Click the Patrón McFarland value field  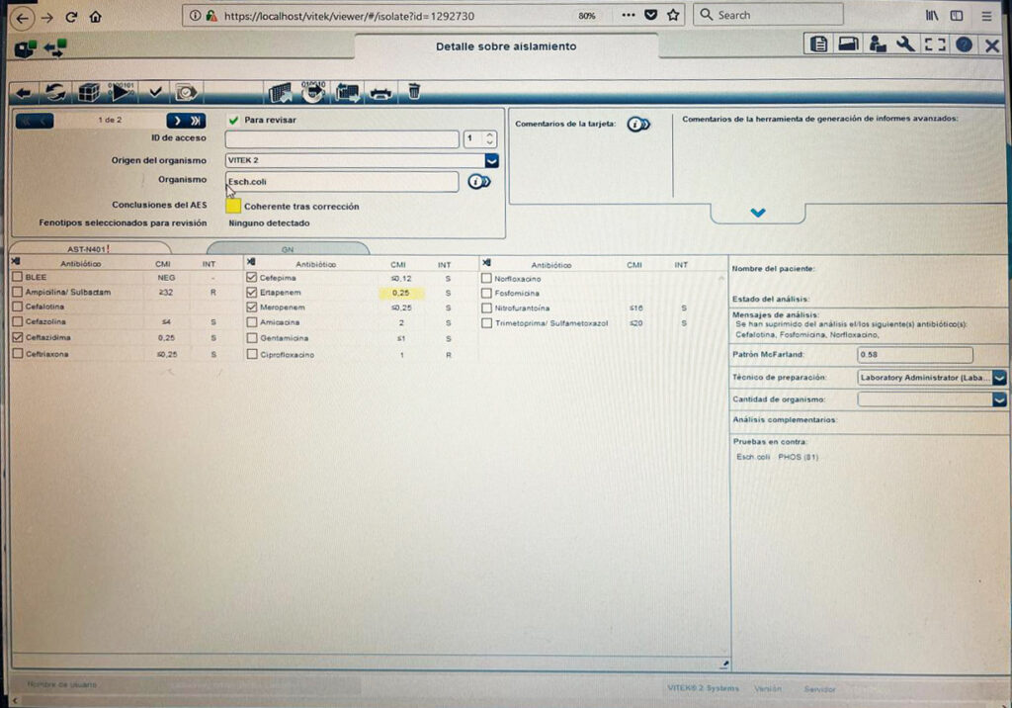[914, 355]
